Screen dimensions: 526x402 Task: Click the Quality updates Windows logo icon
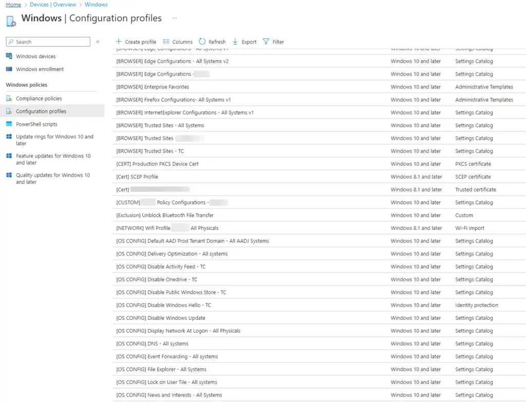[9, 175]
